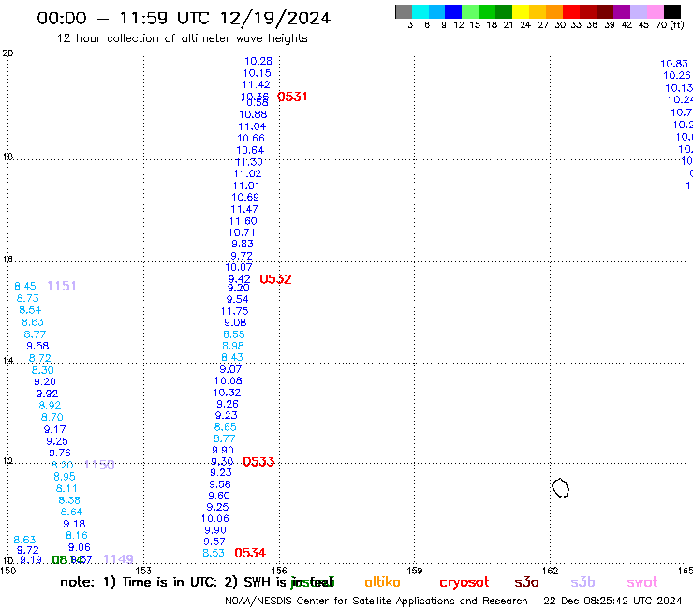The height and width of the screenshot is (609, 693).
Task: Select the 11.60 wave height value
Action: 243,221
